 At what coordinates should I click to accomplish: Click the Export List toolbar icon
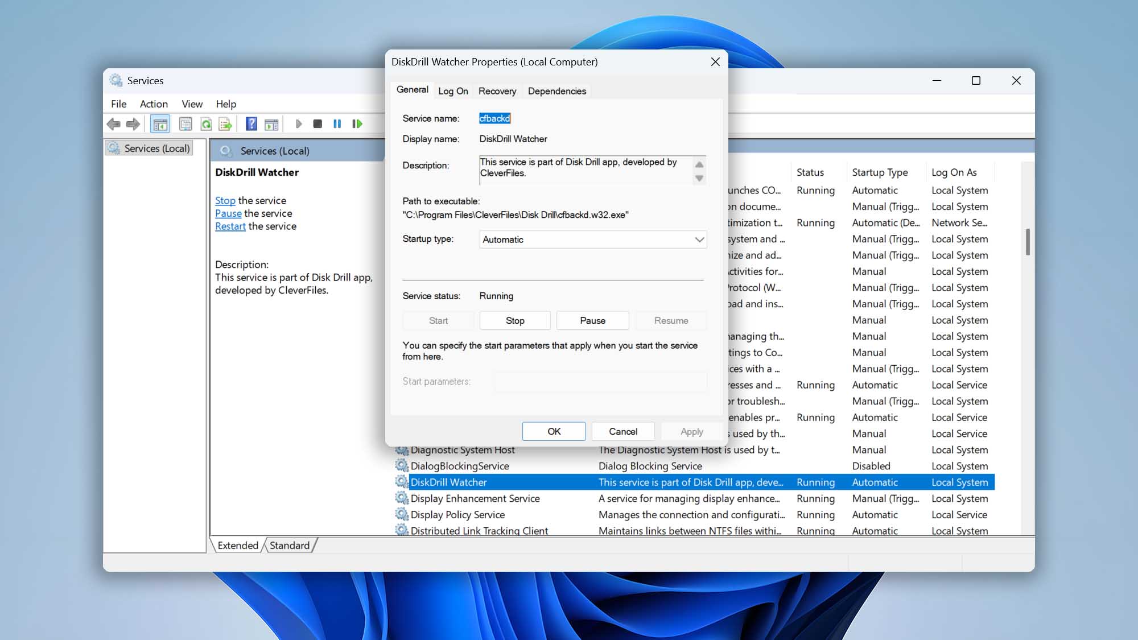(x=225, y=123)
